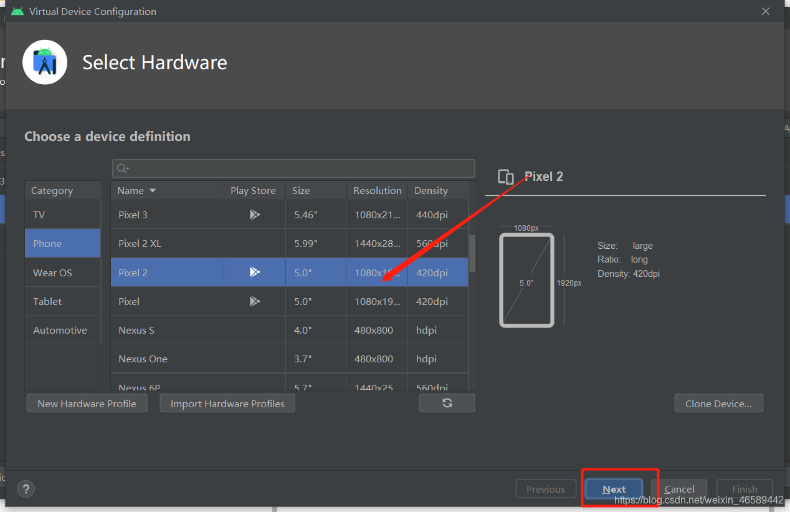Close the Virtual Device Configuration dialog

[x=766, y=11]
